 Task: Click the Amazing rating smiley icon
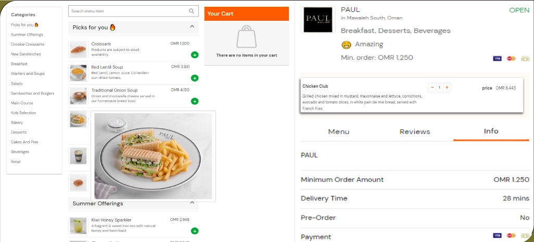coord(346,45)
